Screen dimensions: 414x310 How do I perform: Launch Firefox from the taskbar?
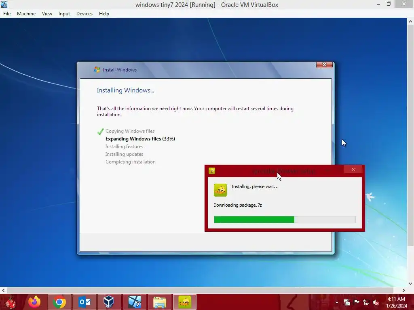(34, 302)
